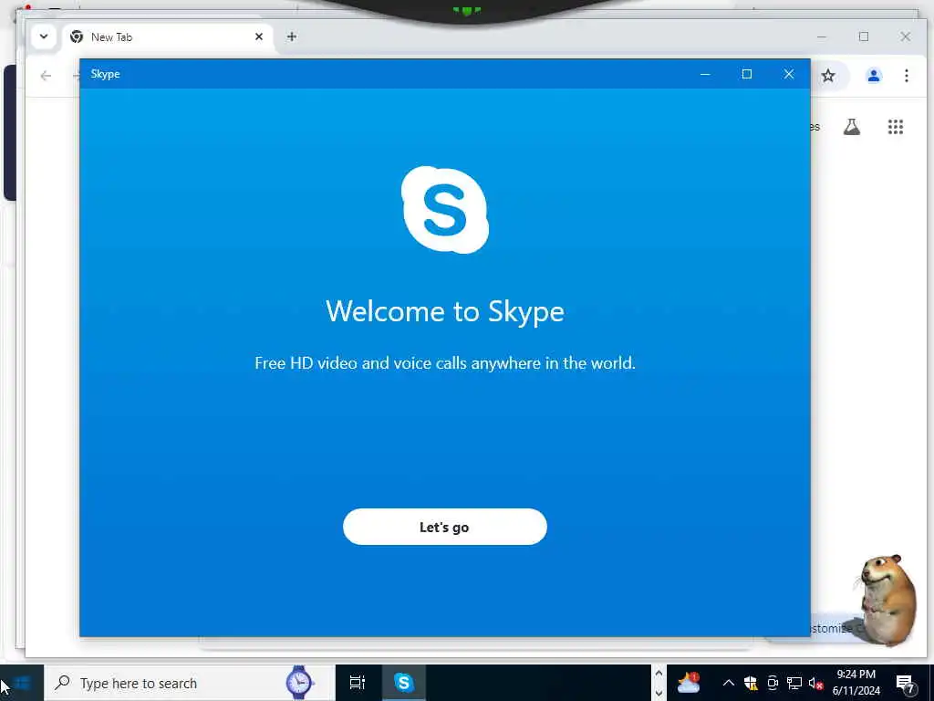Viewport: 934px width, 701px height.
Task: Click the Welcome to Skype heading
Action: [445, 311]
